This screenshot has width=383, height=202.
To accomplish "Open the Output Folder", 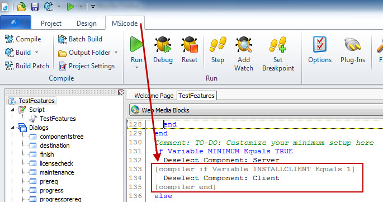I will [x=84, y=53].
